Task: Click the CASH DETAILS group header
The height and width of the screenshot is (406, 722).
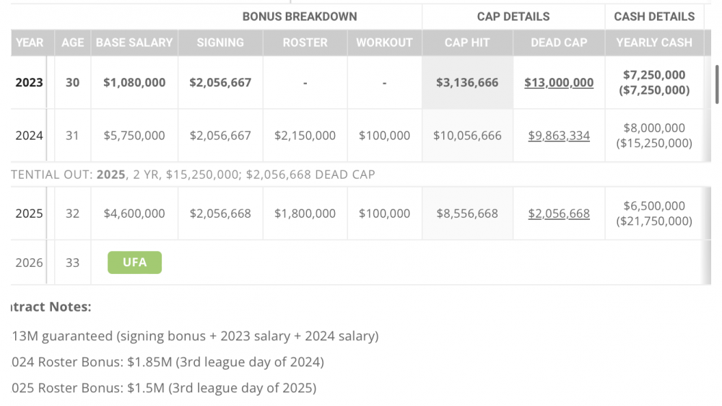Action: 654,17
